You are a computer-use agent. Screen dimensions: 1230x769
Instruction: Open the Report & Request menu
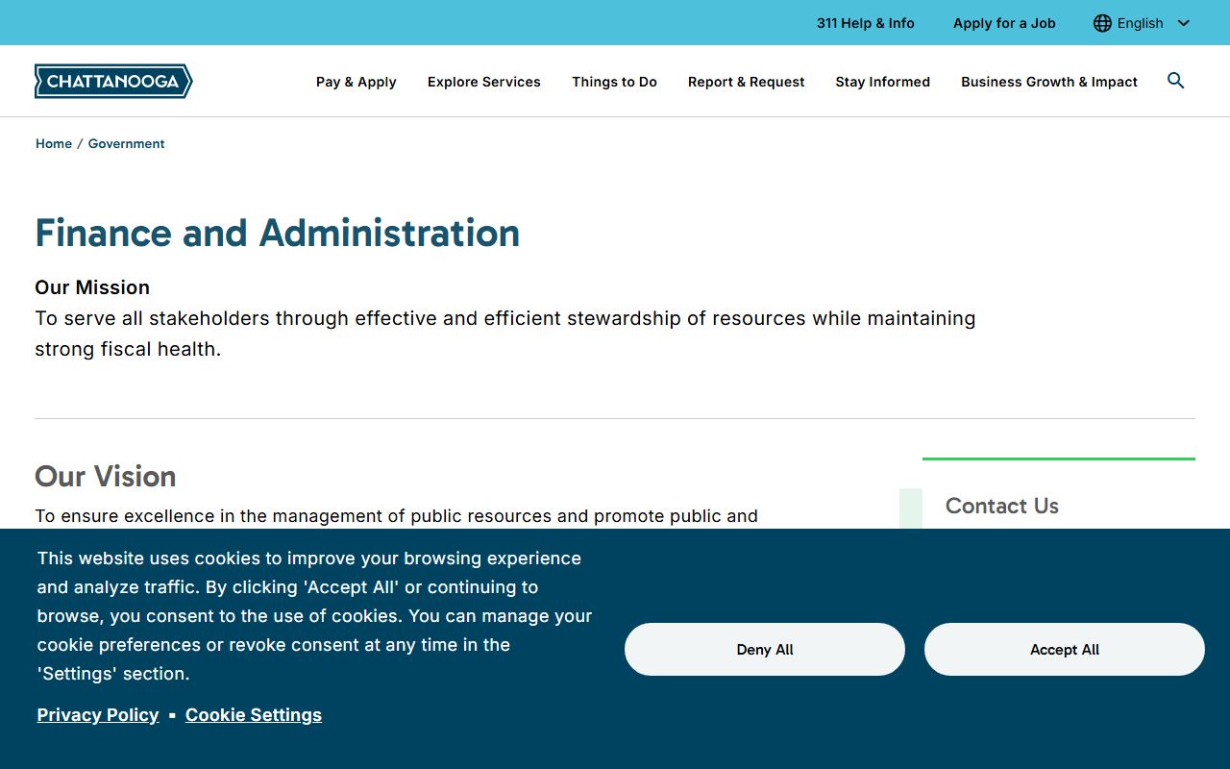pyautogui.click(x=746, y=82)
